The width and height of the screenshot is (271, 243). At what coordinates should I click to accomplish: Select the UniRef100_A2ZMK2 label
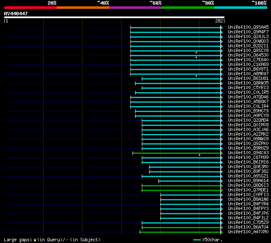pos(248,134)
